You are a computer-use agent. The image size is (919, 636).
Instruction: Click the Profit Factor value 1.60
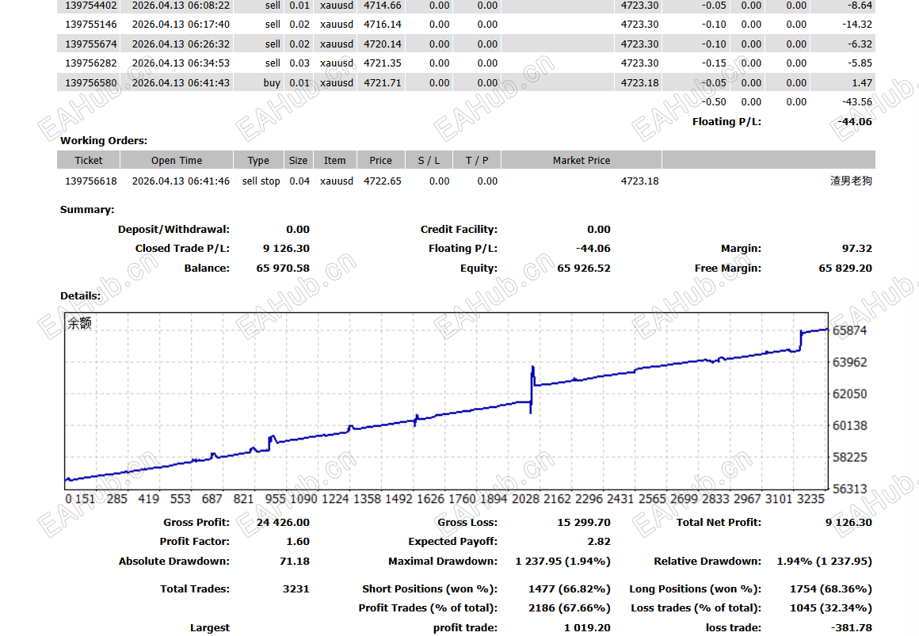[299, 542]
